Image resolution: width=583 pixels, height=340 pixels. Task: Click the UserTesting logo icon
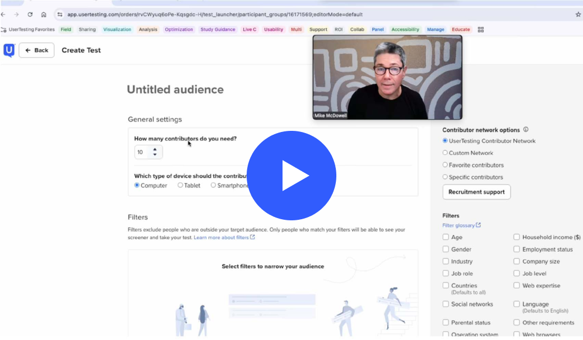click(9, 50)
